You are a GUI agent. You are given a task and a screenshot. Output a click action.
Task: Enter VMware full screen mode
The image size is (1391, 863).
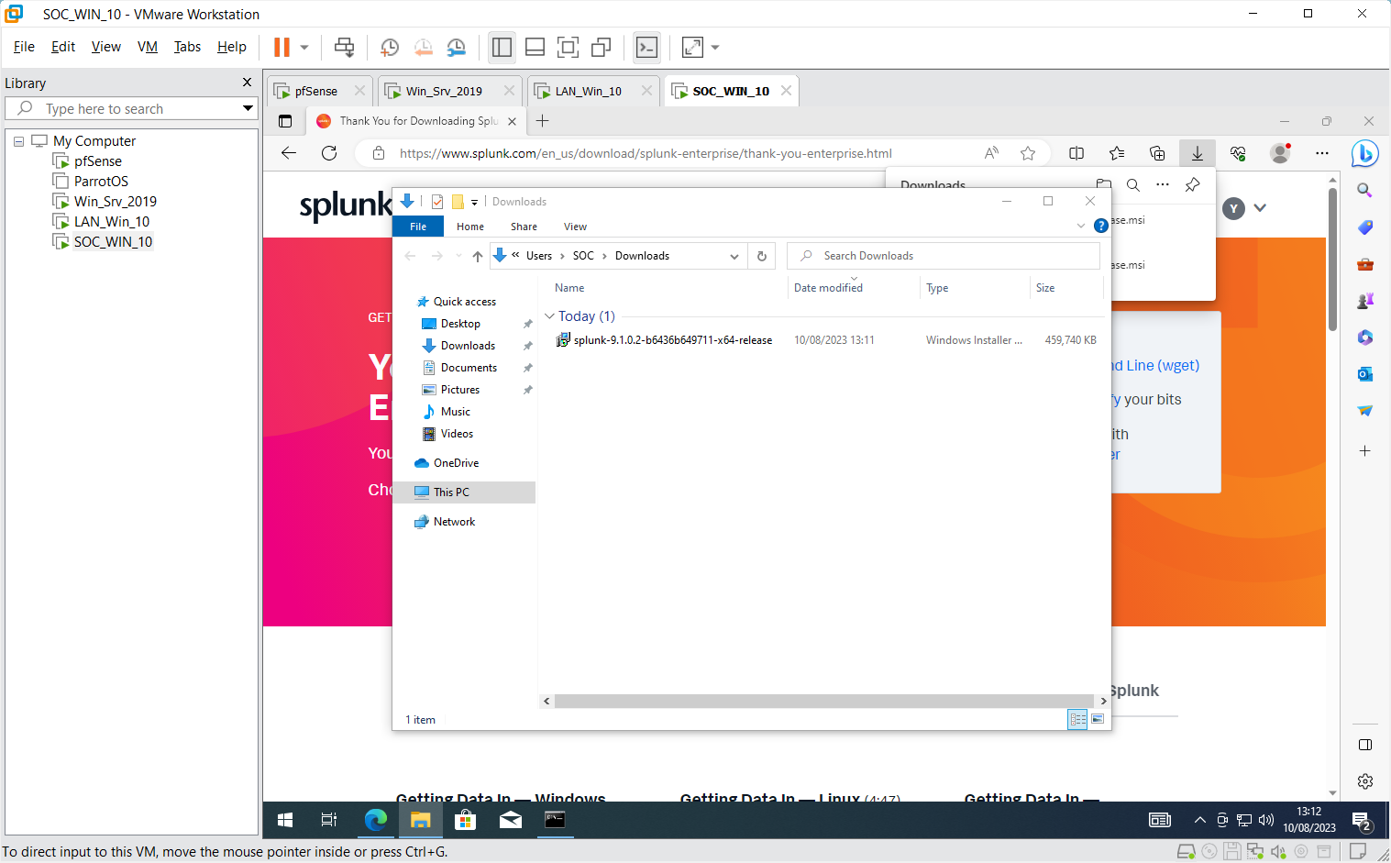[x=569, y=48]
